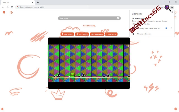Click the address bar 'Search Google or type a URL'
The width and height of the screenshot is (179, 112).
pos(89,7)
